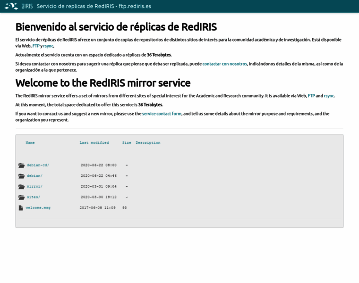Click folder icon beside sites/
This screenshot has height=283, width=359.
pyautogui.click(x=22, y=197)
